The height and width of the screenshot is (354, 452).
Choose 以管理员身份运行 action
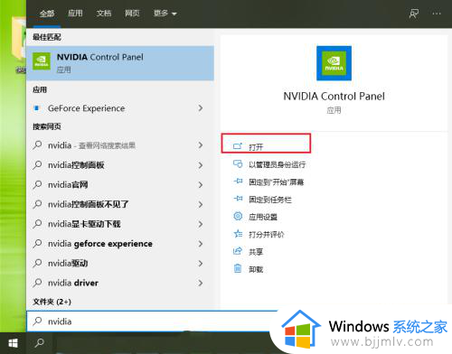(x=278, y=164)
